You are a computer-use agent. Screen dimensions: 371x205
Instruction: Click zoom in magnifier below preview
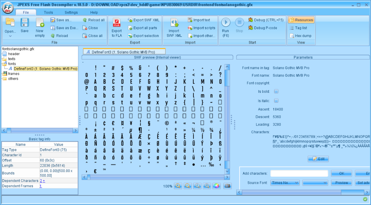(178, 186)
